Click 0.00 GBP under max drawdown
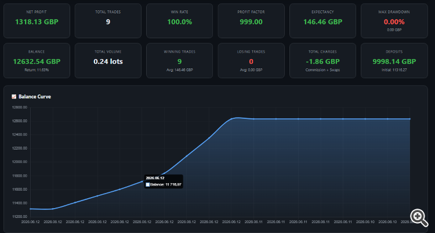This screenshot has height=233, width=435. coord(394,30)
